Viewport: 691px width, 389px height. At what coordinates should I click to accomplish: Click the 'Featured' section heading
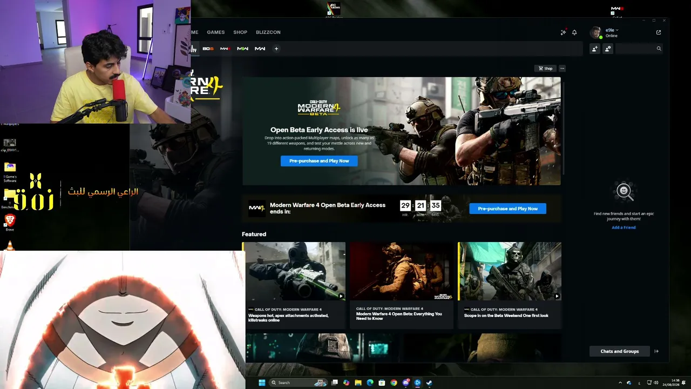tap(254, 234)
